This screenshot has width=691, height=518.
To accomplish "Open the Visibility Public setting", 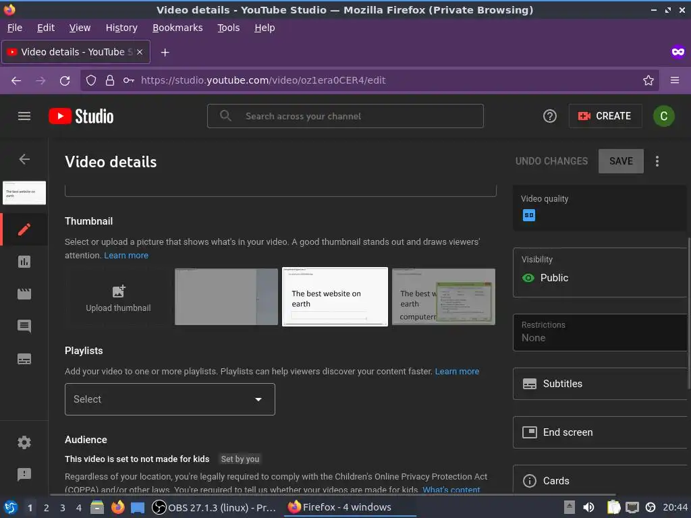I will point(600,272).
